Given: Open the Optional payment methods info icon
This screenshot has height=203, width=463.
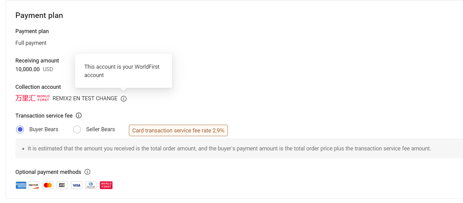Looking at the screenshot, I should point(87,172).
